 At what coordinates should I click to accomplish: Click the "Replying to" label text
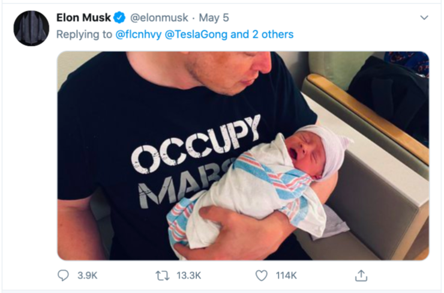85,34
